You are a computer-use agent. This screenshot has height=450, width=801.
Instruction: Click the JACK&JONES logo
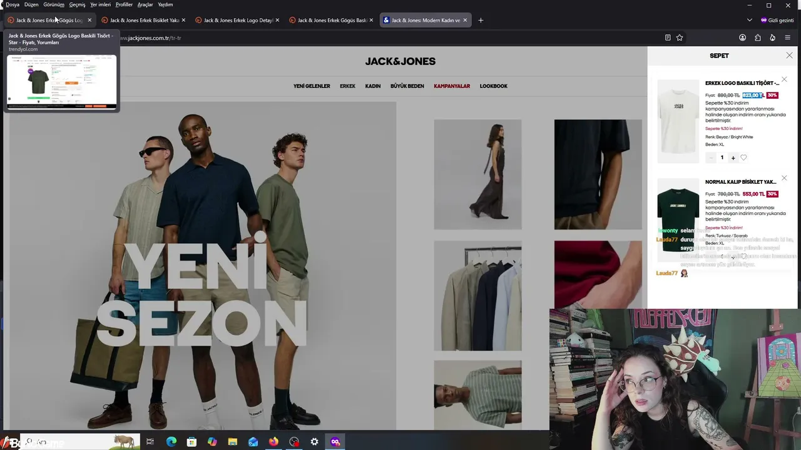(x=400, y=61)
